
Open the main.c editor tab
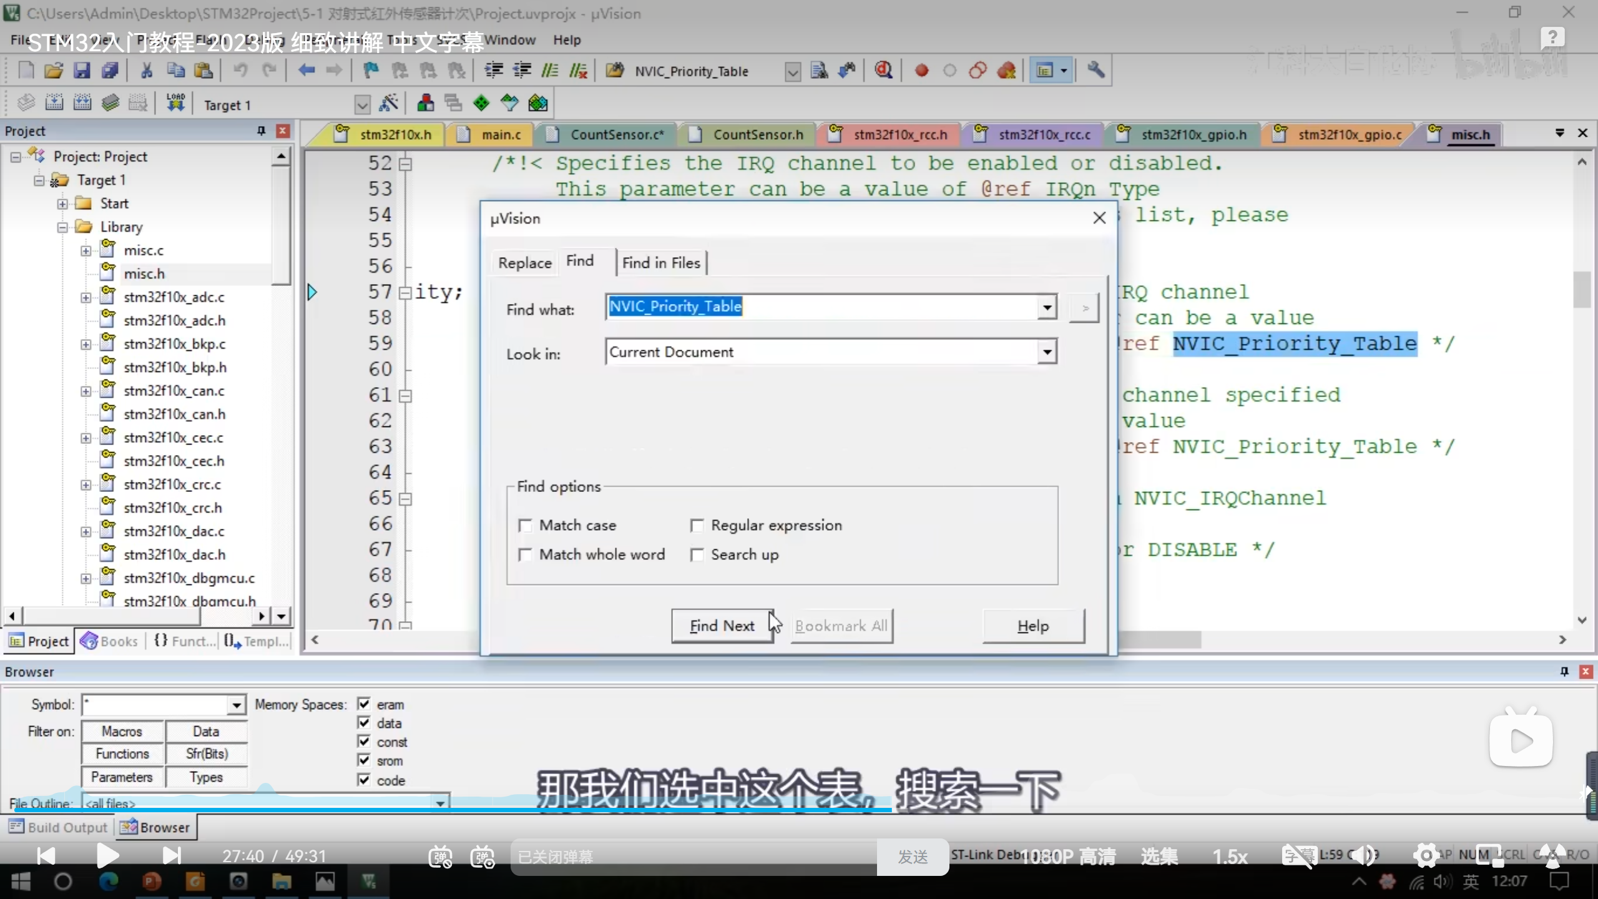click(501, 135)
